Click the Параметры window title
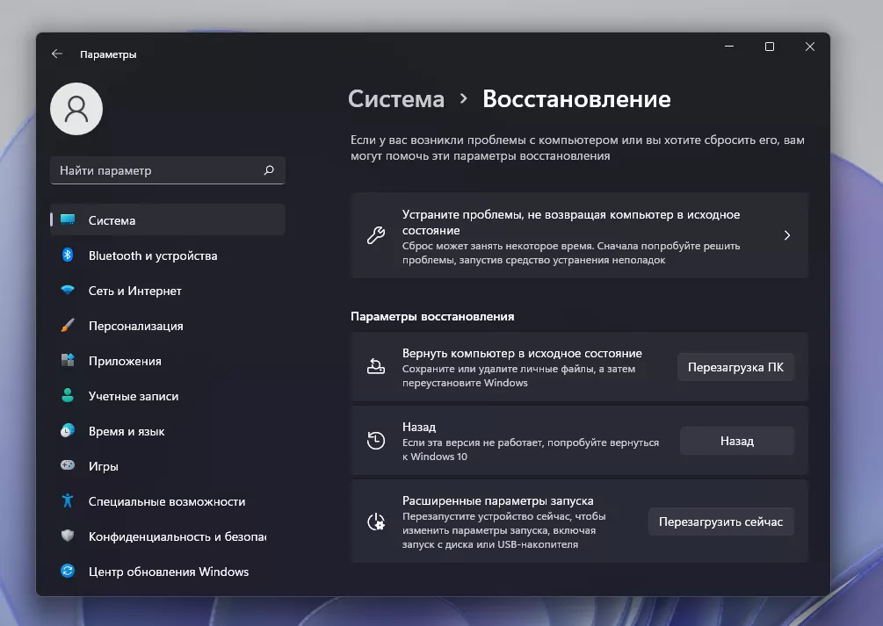The image size is (883, 626). pos(108,54)
